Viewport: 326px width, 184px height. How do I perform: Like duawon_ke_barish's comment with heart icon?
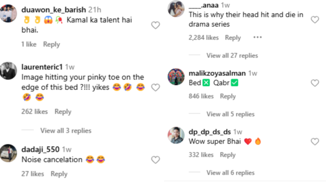155,25
